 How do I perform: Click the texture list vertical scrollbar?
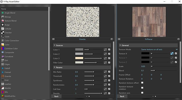[49, 38]
